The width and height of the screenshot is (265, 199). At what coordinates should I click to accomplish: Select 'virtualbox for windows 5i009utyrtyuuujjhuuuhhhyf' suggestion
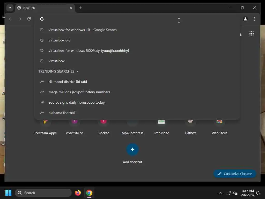point(137,51)
